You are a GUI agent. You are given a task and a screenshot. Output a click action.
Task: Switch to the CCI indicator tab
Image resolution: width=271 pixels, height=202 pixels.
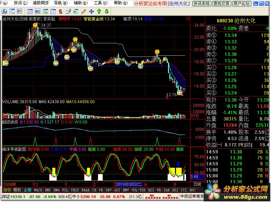(184, 190)
